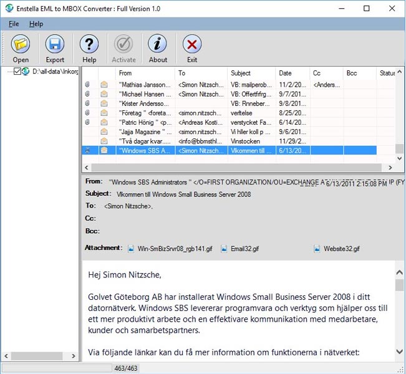Viewport: 406px width, 374px height.
Task: Click the <Anders... Cc cell
Action: click(x=327, y=85)
